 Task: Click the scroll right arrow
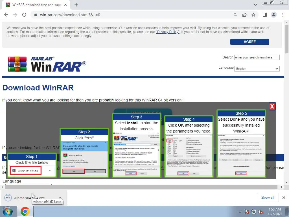coord(282,187)
